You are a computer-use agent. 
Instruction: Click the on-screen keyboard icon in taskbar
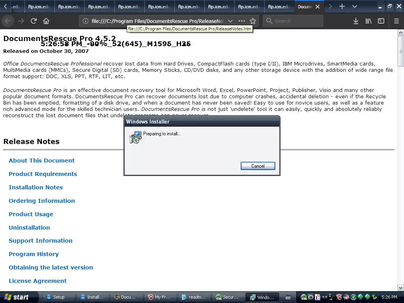[x=288, y=297]
